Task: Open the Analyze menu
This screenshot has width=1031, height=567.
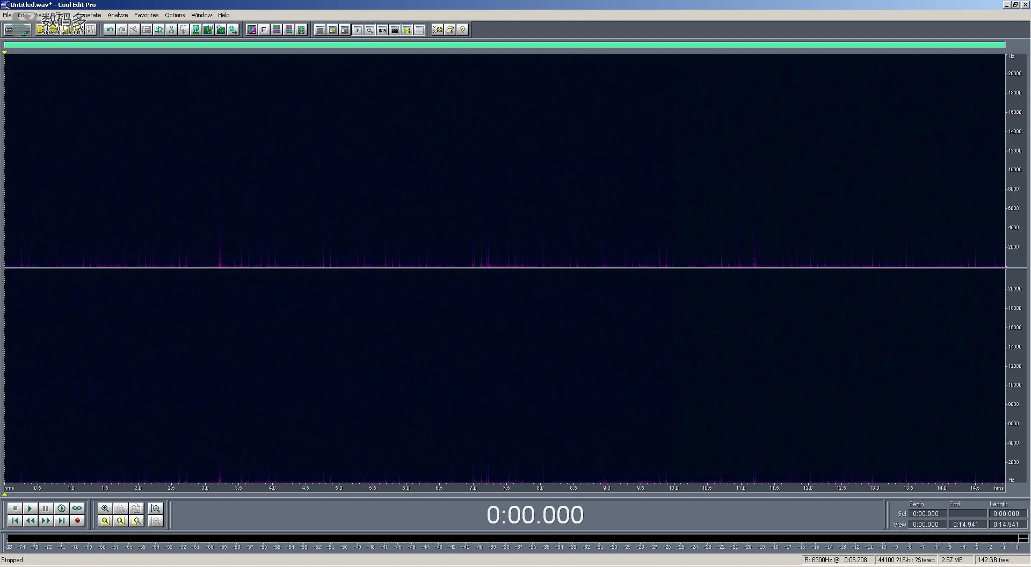Action: click(118, 15)
